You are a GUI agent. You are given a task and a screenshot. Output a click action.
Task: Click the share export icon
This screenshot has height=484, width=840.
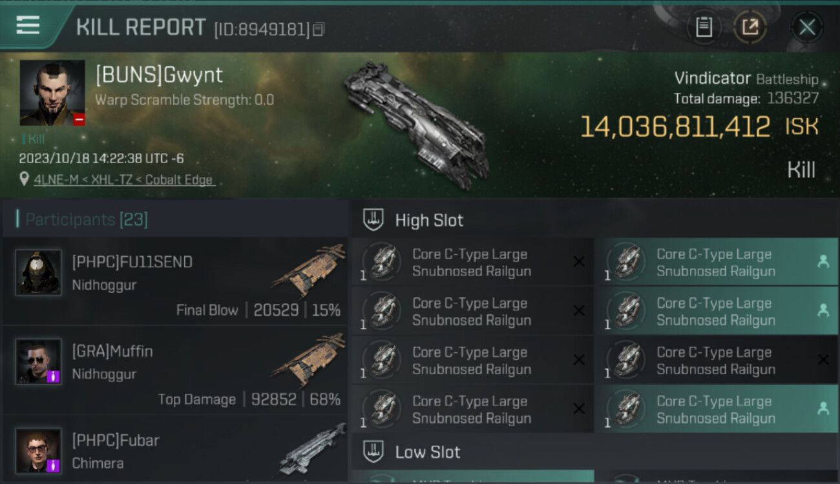coord(750,27)
